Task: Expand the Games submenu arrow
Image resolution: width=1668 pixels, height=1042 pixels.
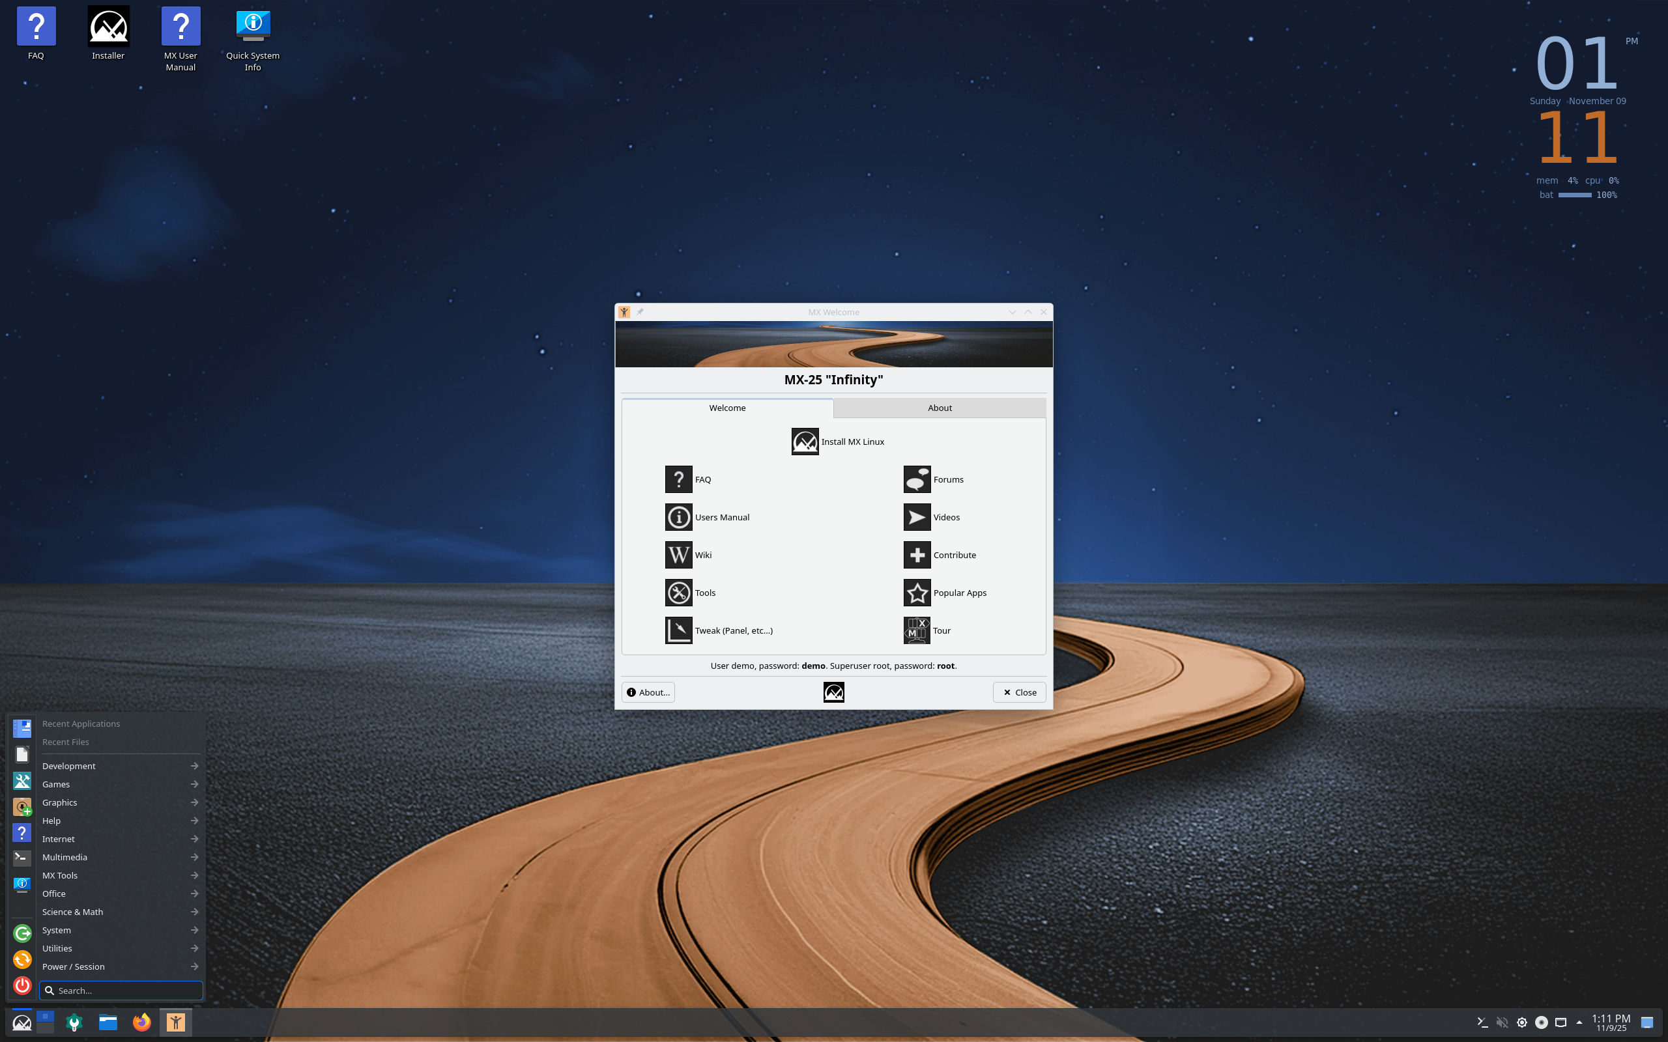Action: point(194,784)
